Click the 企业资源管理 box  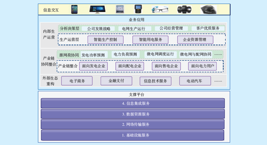195,40
